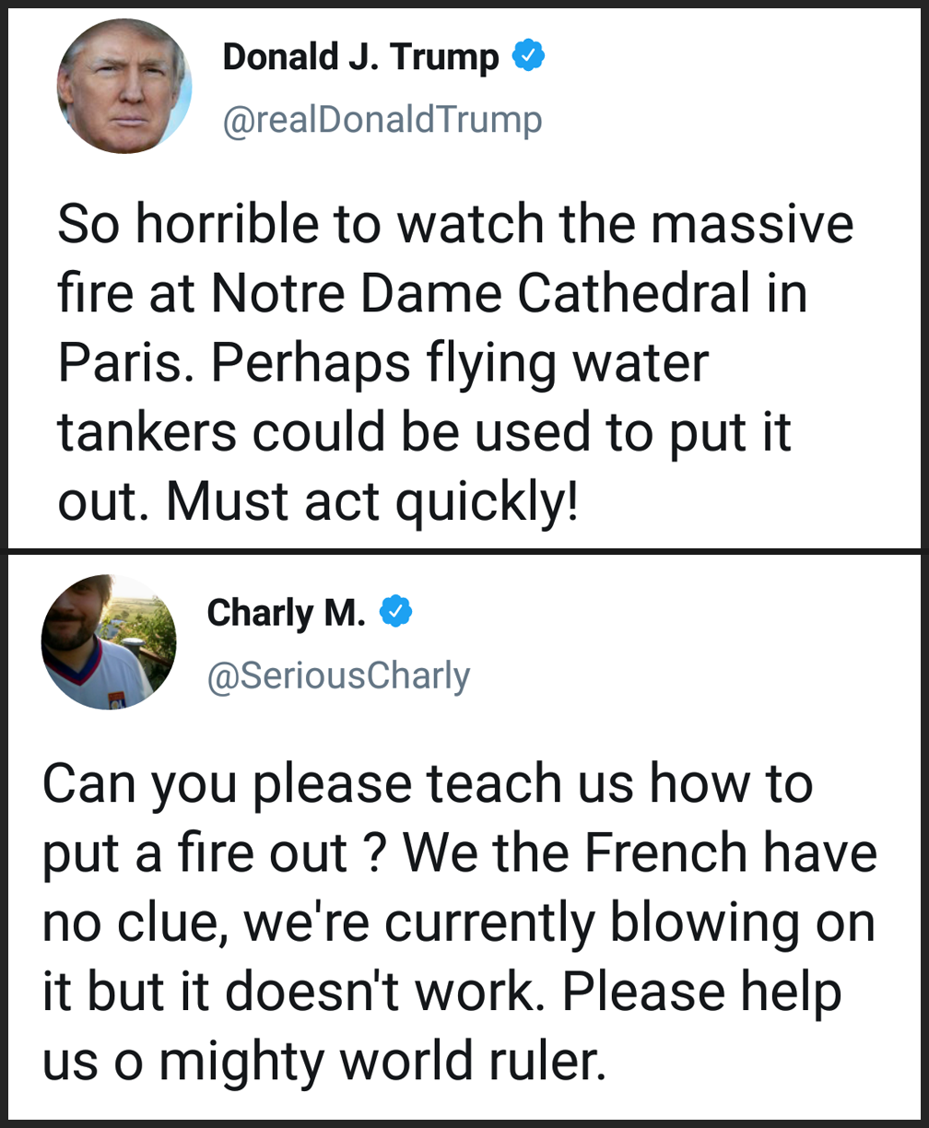Click the verified badge beside Charly M.

pos(396,611)
